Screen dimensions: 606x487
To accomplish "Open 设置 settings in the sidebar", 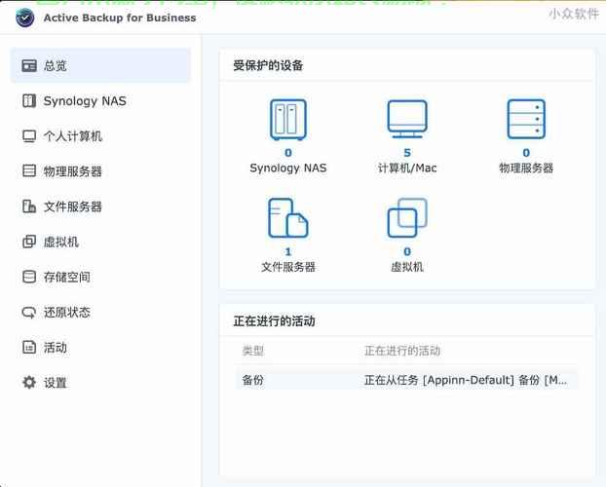I will coord(100,382).
